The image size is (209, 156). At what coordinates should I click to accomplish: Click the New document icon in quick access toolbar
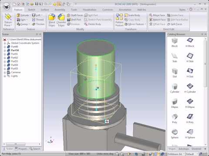[14, 4]
